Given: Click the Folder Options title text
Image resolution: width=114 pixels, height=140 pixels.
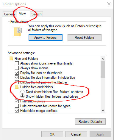Looking at the screenshot, I should coord(14,4).
